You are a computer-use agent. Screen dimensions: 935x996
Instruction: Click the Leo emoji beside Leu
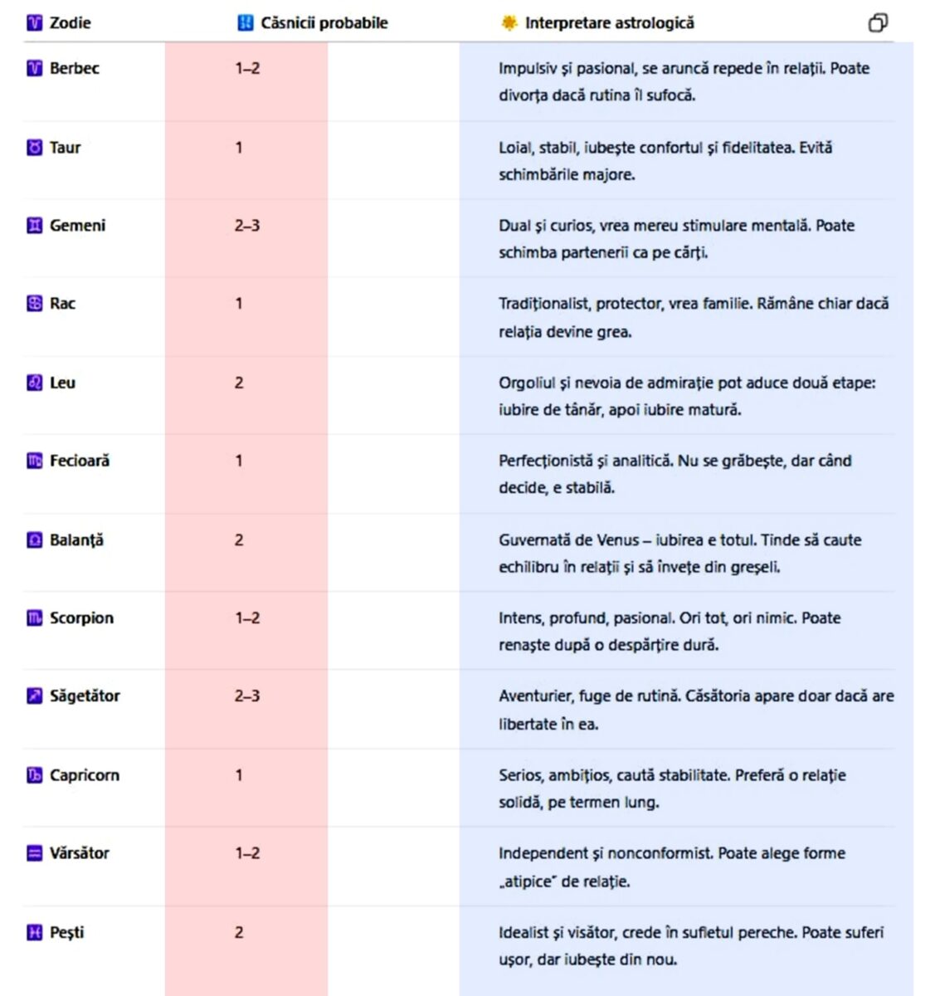tap(34, 383)
